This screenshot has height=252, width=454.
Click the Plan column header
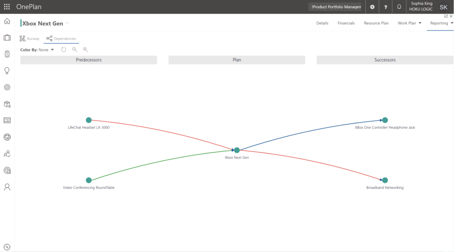(x=237, y=60)
